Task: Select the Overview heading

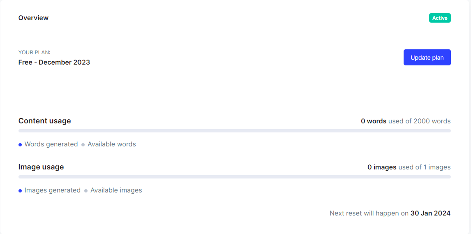Action: tap(33, 18)
